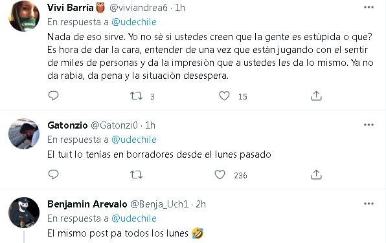The width and height of the screenshot is (386, 243).
Task: Like Vivi Barría's tweet
Action: pos(224,96)
